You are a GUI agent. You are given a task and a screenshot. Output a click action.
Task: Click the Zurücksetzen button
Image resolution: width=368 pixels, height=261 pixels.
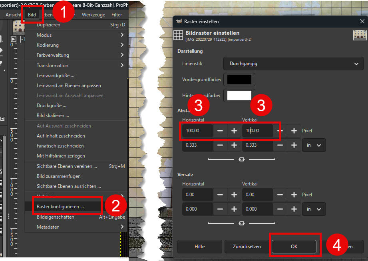pos(247,247)
